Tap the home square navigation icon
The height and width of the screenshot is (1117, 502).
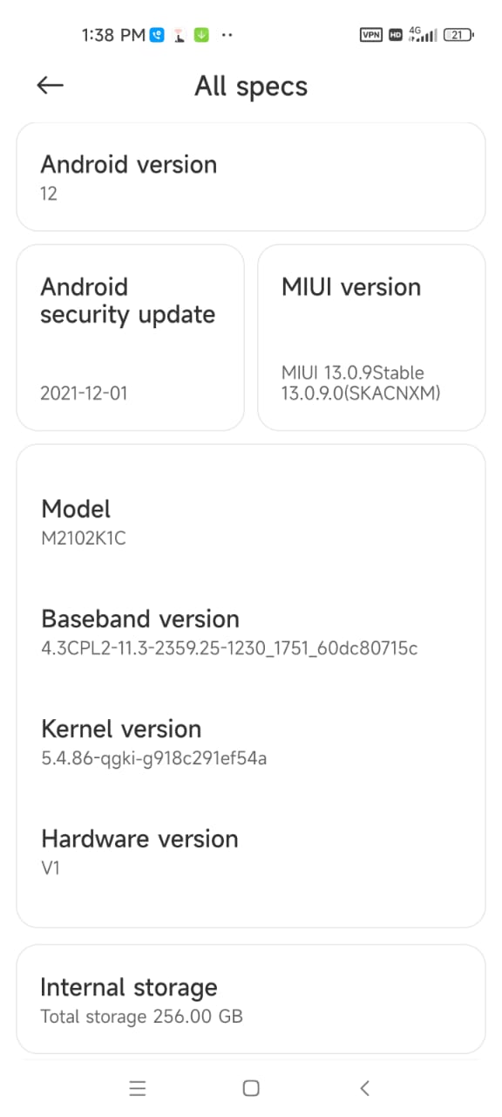tap(251, 1087)
